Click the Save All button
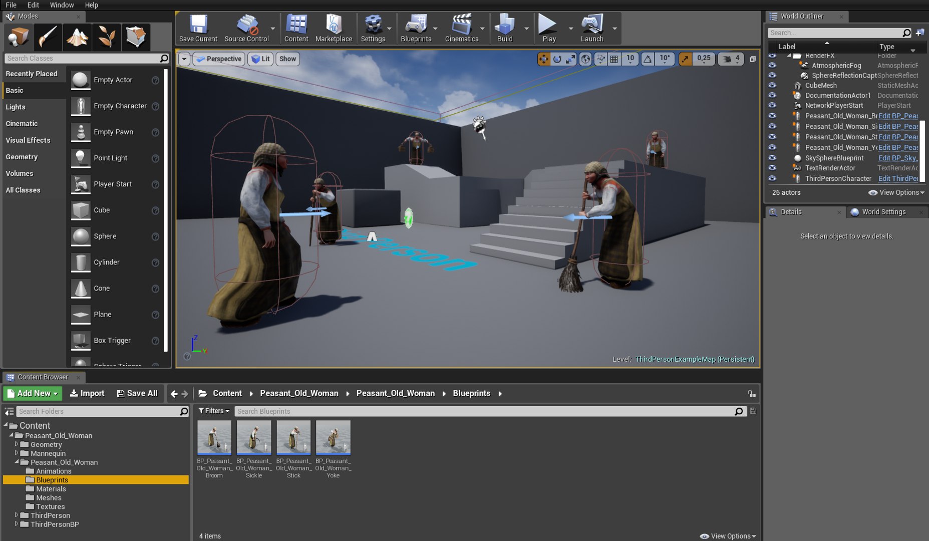Screen dimensions: 929x541 tap(137, 394)
